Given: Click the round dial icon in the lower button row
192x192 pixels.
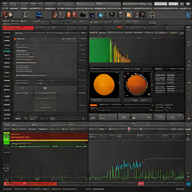Looking at the screenshot, I should pyautogui.click(x=133, y=117).
